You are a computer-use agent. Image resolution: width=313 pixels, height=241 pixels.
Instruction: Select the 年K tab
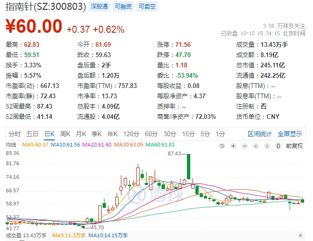[x=112, y=134]
